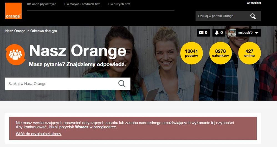Open the notifications bell icon
277x147 pixels.
[x=217, y=33]
